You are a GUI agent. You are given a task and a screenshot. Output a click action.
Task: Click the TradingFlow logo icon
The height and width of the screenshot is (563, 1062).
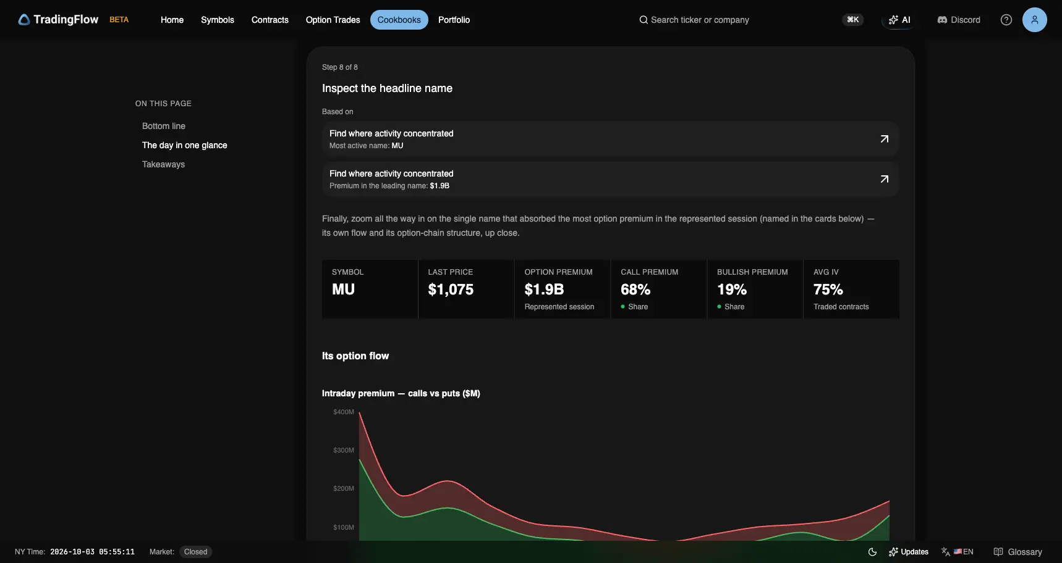[24, 20]
